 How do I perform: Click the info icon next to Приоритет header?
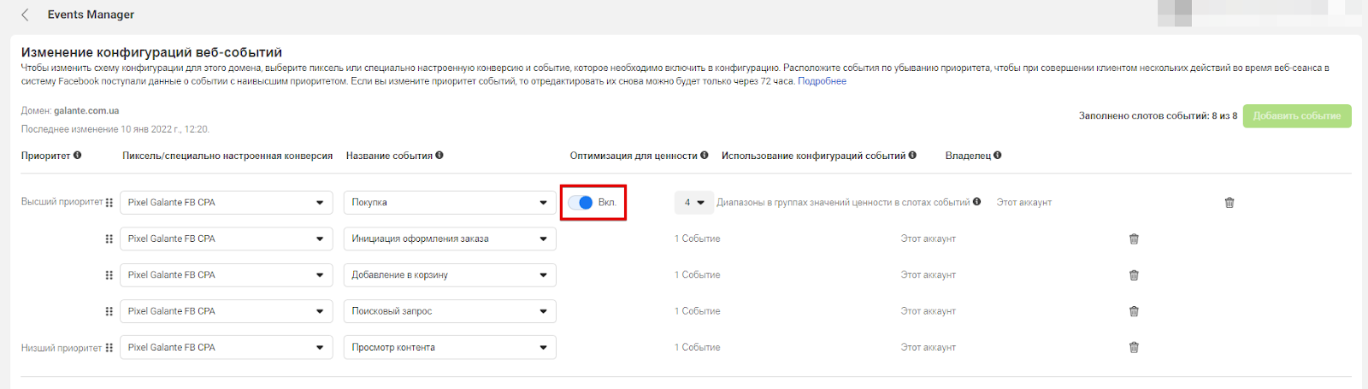click(x=78, y=156)
